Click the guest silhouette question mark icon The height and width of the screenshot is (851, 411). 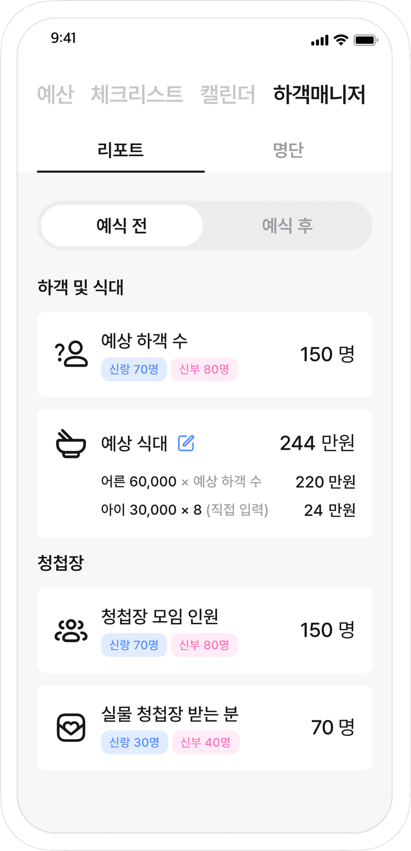pyautogui.click(x=71, y=354)
